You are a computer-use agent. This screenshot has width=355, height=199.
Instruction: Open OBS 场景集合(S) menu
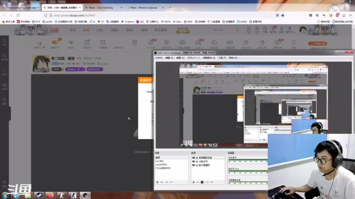[x=209, y=58]
